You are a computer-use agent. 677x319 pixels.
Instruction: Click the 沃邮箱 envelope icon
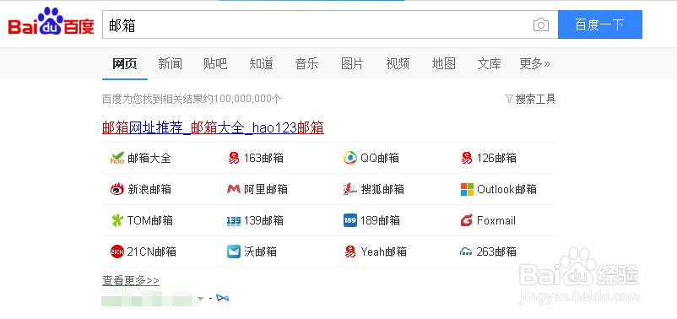point(234,251)
